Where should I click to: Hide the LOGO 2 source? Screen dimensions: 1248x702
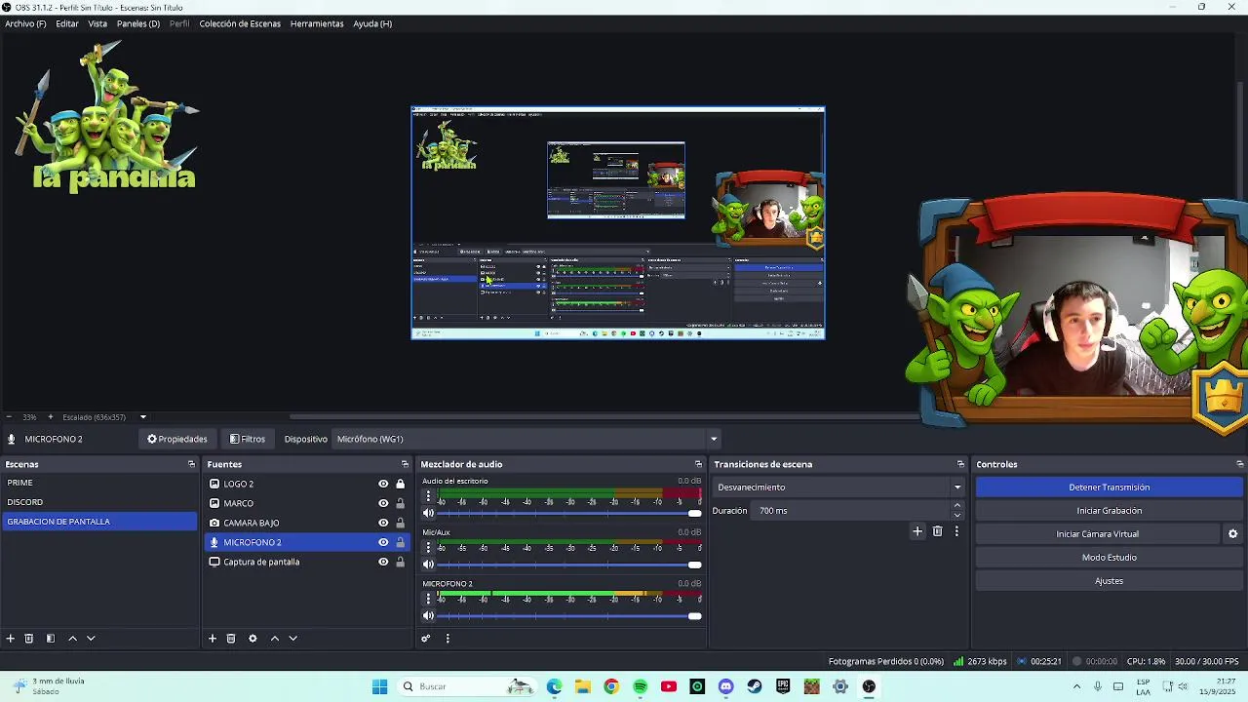383,484
